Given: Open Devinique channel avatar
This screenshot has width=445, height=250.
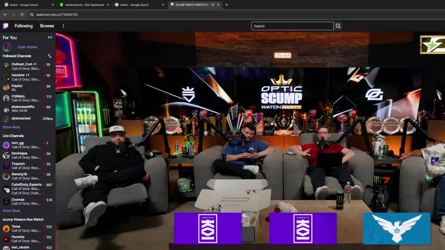Looking at the screenshot, I should [6, 155].
